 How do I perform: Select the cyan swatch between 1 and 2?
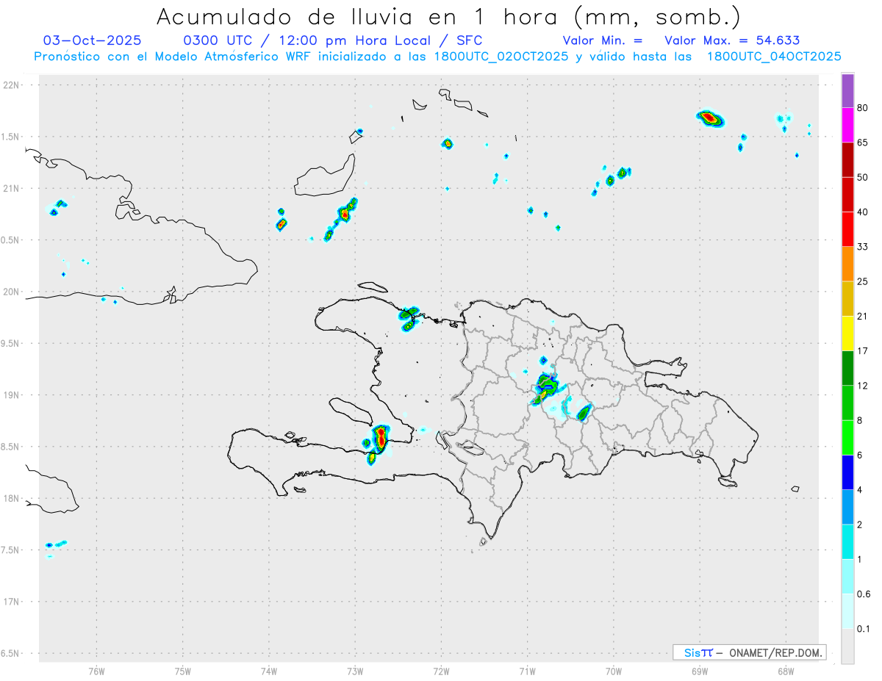point(847,541)
